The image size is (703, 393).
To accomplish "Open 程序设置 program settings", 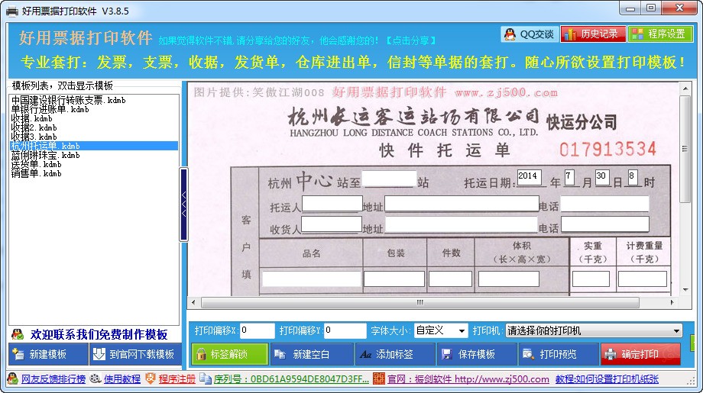I will click(x=660, y=34).
